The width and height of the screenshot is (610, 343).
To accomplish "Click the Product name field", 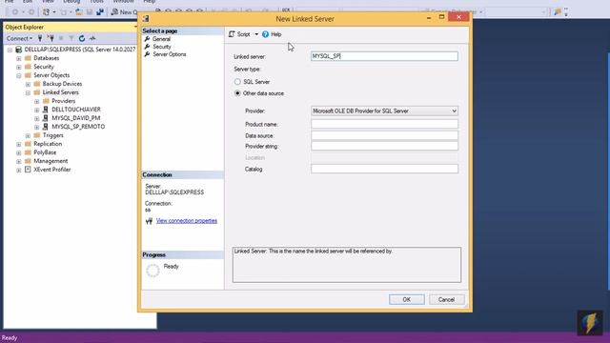I will pyautogui.click(x=384, y=124).
